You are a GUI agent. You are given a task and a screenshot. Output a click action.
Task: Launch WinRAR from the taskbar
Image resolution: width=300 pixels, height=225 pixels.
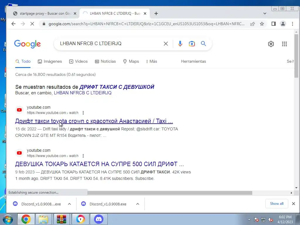(x=62, y=219)
